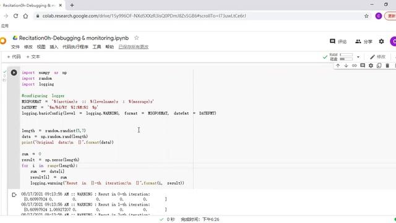Click status bar text 完成时间: 下午6:26
This screenshot has width=396, height=223.
200,219
